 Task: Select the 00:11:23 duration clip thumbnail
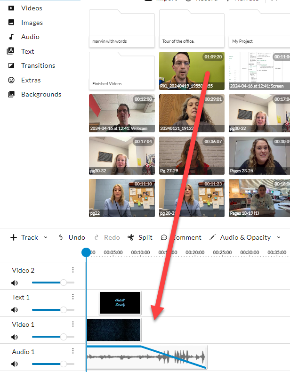point(192,198)
